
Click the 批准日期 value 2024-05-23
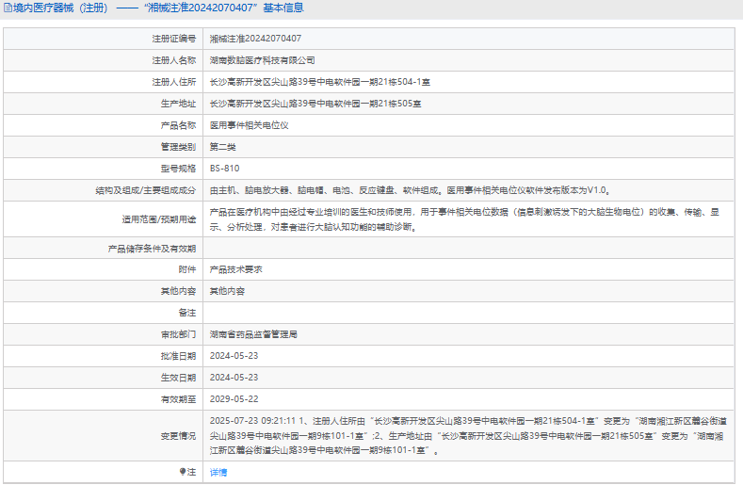pyautogui.click(x=234, y=356)
